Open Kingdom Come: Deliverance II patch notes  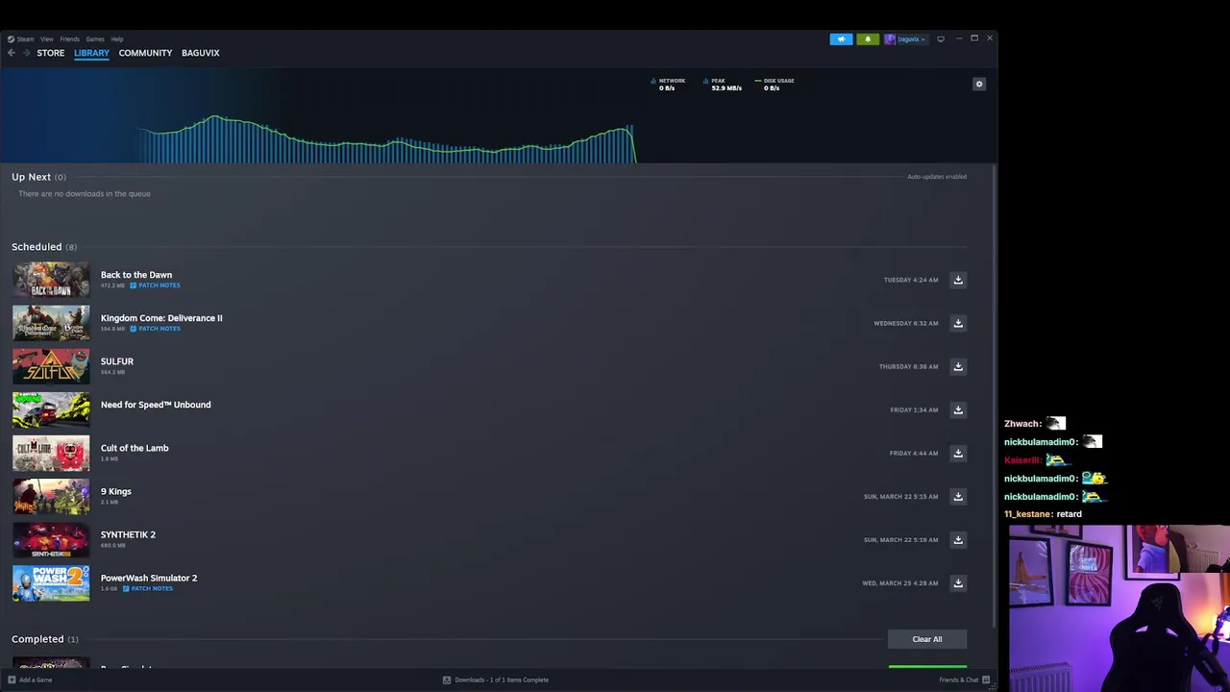[x=155, y=329]
